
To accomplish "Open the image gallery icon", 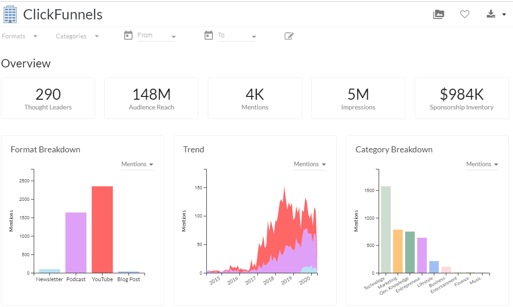I will [438, 14].
